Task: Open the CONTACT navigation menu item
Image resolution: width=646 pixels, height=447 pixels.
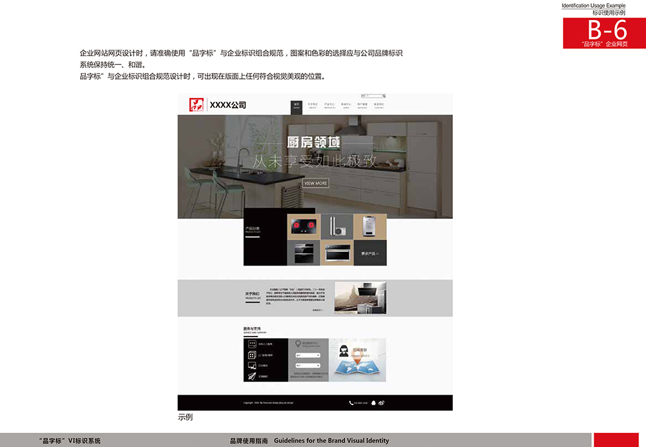Action: pyautogui.click(x=379, y=105)
